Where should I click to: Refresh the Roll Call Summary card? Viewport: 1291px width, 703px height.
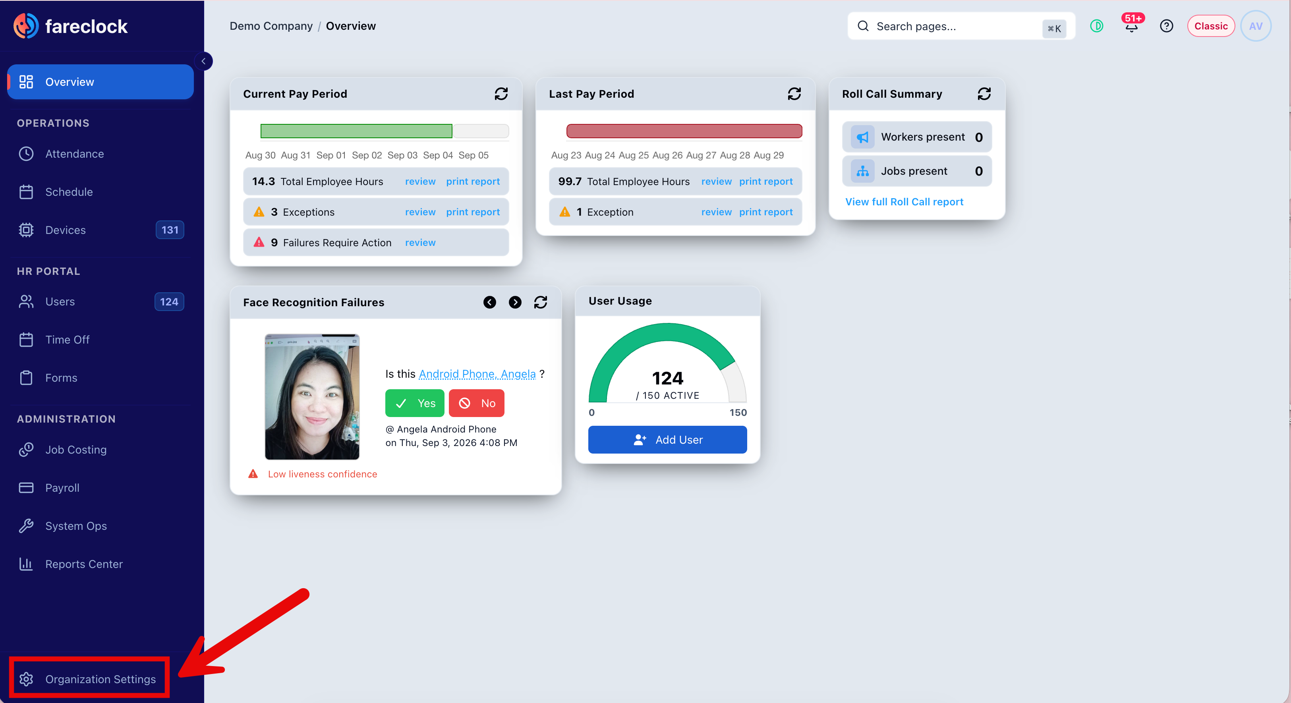(x=984, y=94)
